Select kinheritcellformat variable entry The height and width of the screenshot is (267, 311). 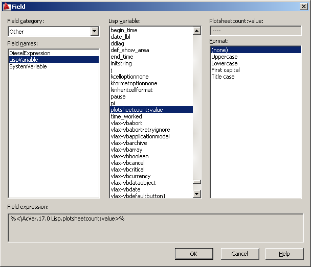click(151, 90)
